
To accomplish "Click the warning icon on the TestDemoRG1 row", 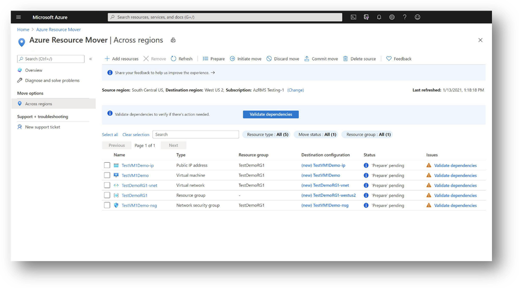I will (429, 195).
